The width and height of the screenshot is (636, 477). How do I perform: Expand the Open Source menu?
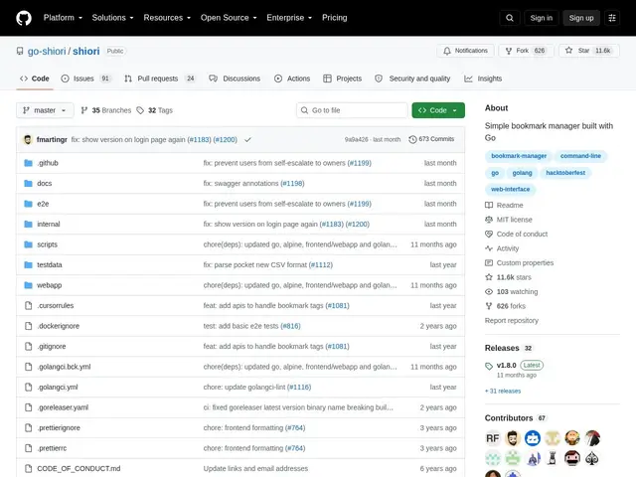(229, 18)
